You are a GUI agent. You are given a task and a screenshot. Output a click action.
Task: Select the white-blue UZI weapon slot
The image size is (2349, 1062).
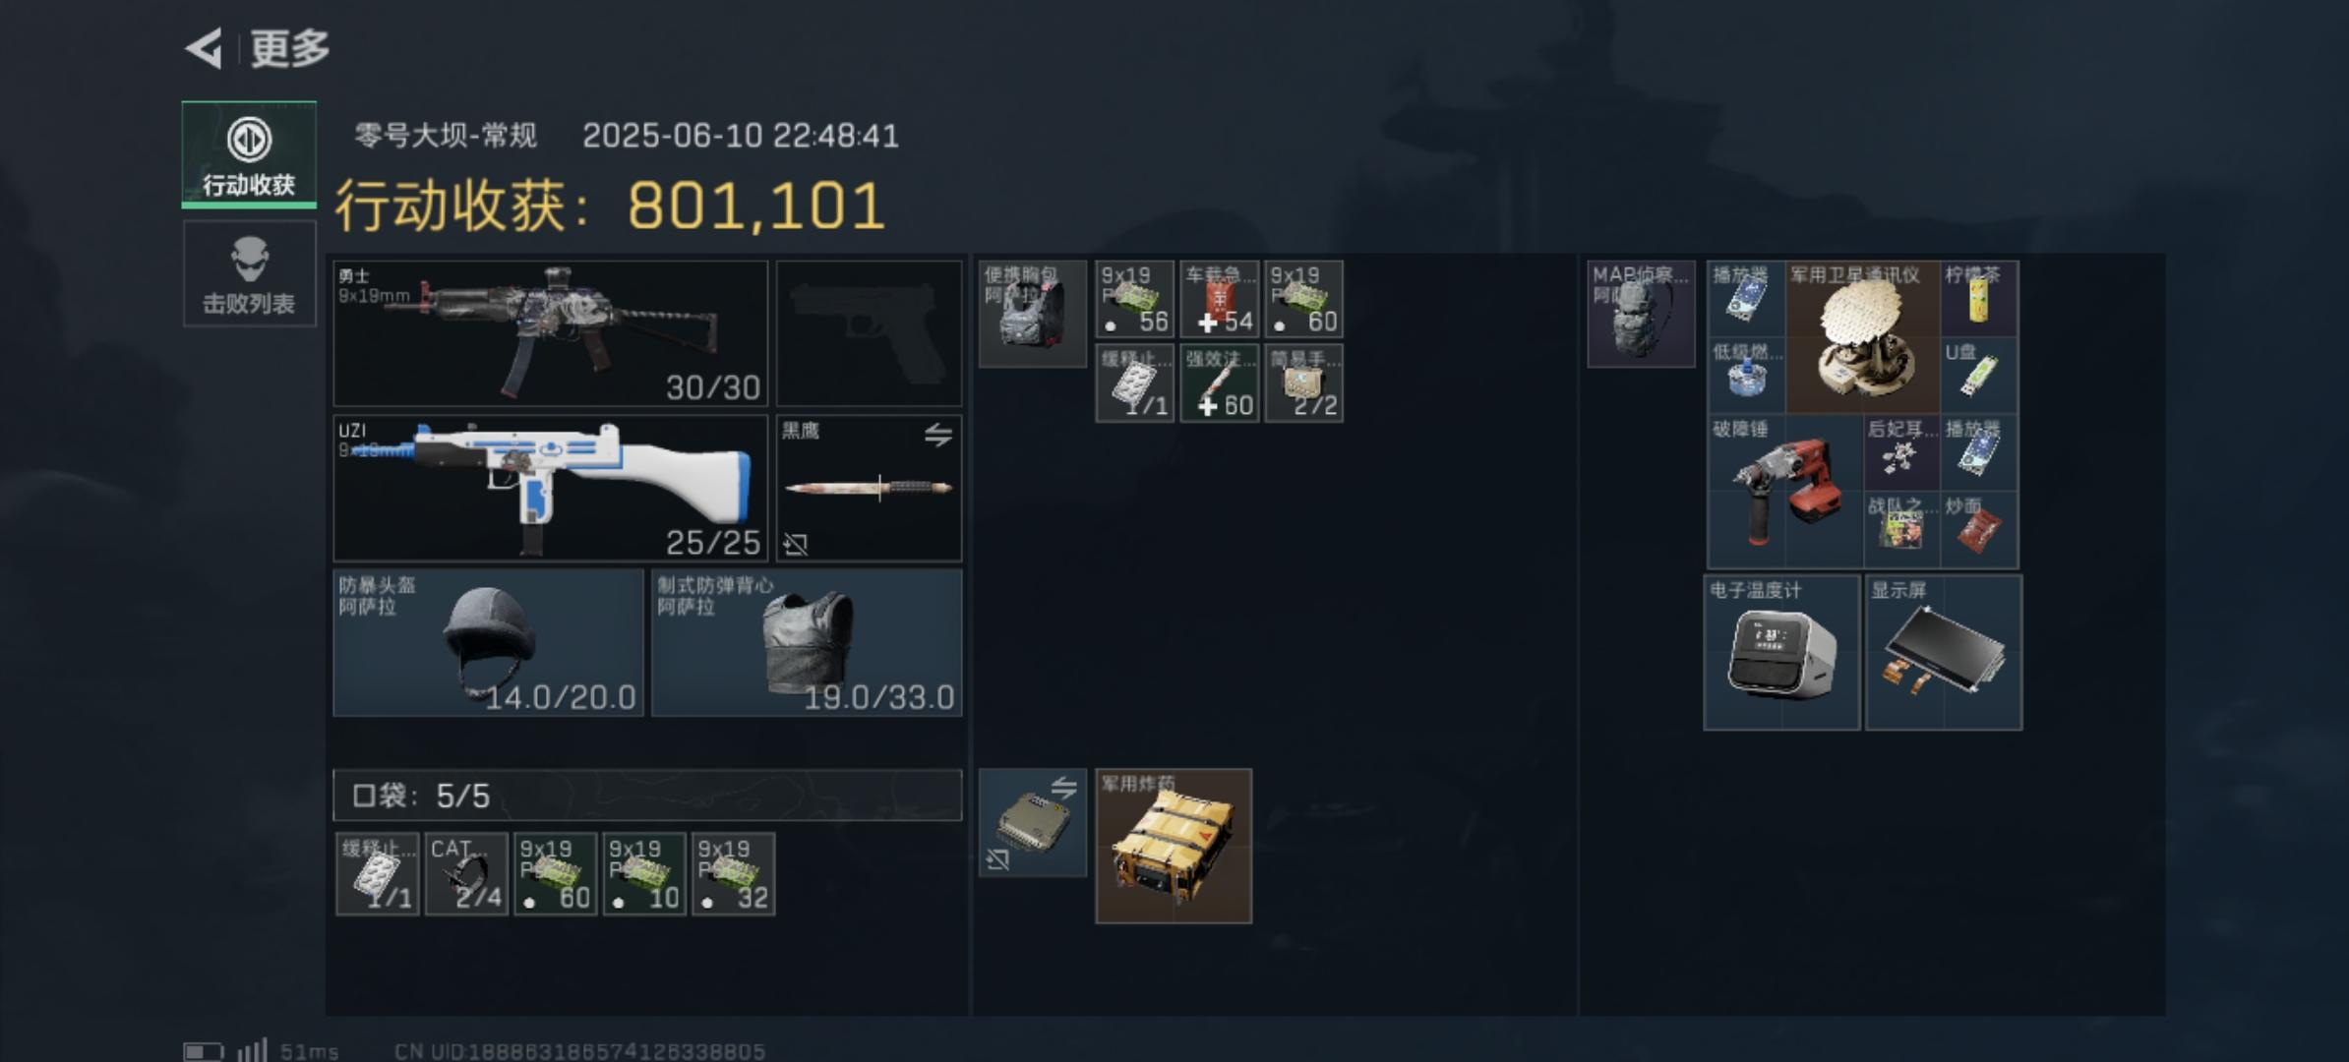point(550,488)
